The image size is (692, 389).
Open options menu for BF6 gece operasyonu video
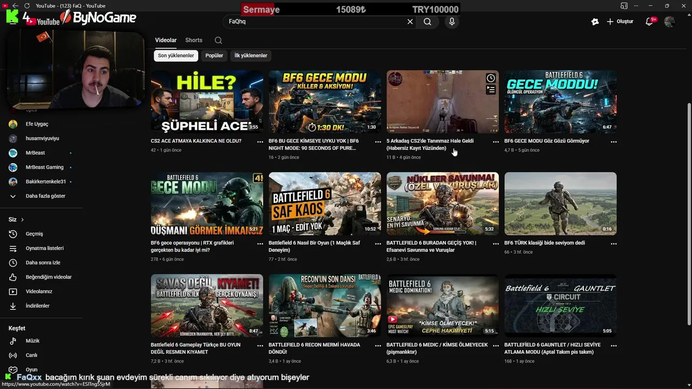click(260, 244)
